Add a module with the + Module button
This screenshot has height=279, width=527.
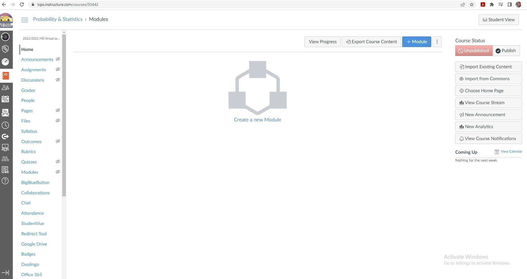(x=417, y=42)
